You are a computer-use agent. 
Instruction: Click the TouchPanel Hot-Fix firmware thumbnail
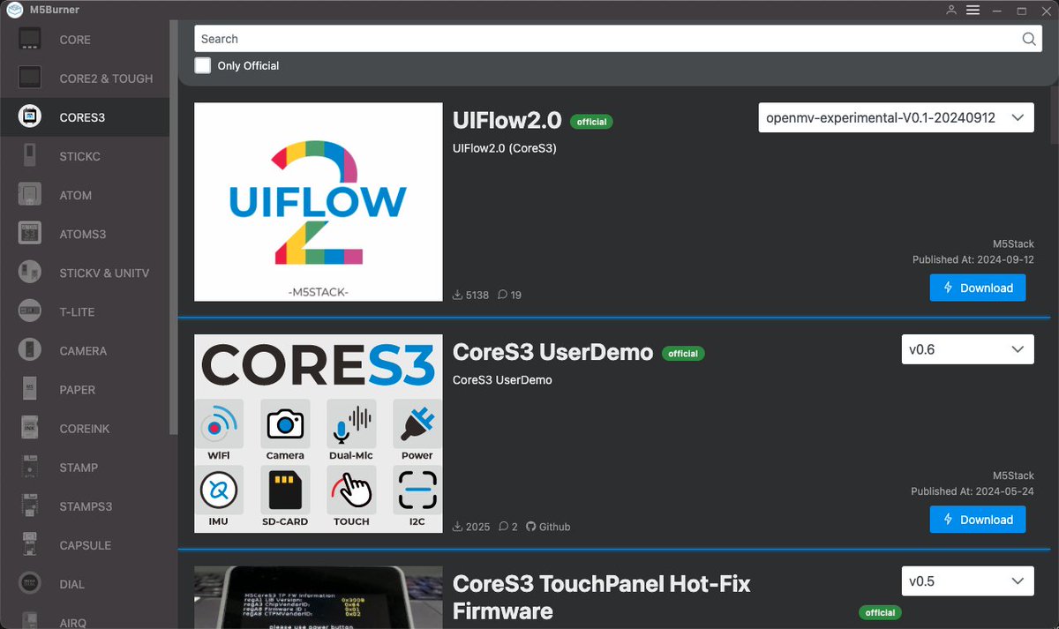point(318,597)
